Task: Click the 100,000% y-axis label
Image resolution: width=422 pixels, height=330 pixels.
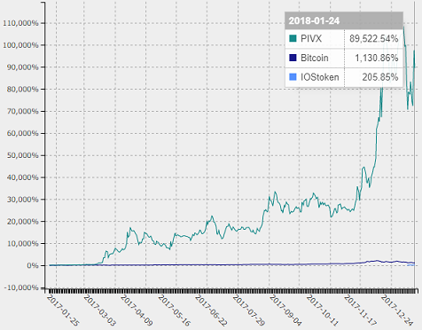Action: coord(20,45)
